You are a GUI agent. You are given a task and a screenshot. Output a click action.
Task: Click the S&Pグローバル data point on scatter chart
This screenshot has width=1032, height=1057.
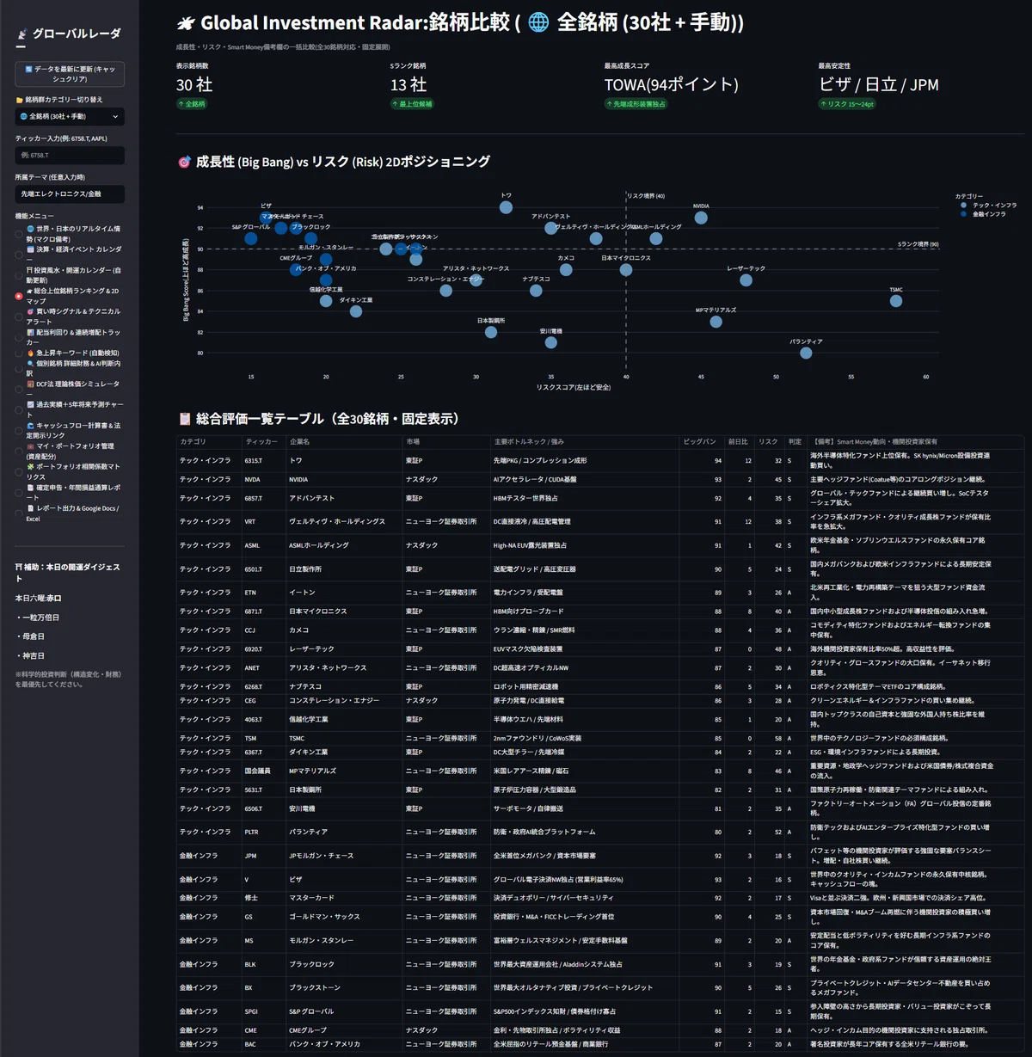pos(250,238)
